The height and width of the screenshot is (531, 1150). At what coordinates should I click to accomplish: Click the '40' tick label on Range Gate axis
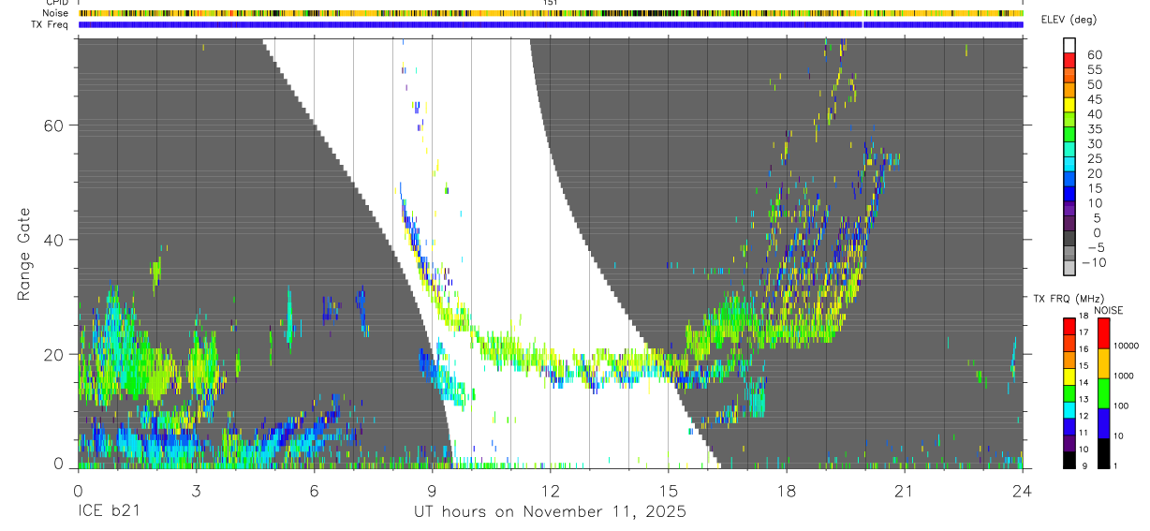tap(52, 240)
